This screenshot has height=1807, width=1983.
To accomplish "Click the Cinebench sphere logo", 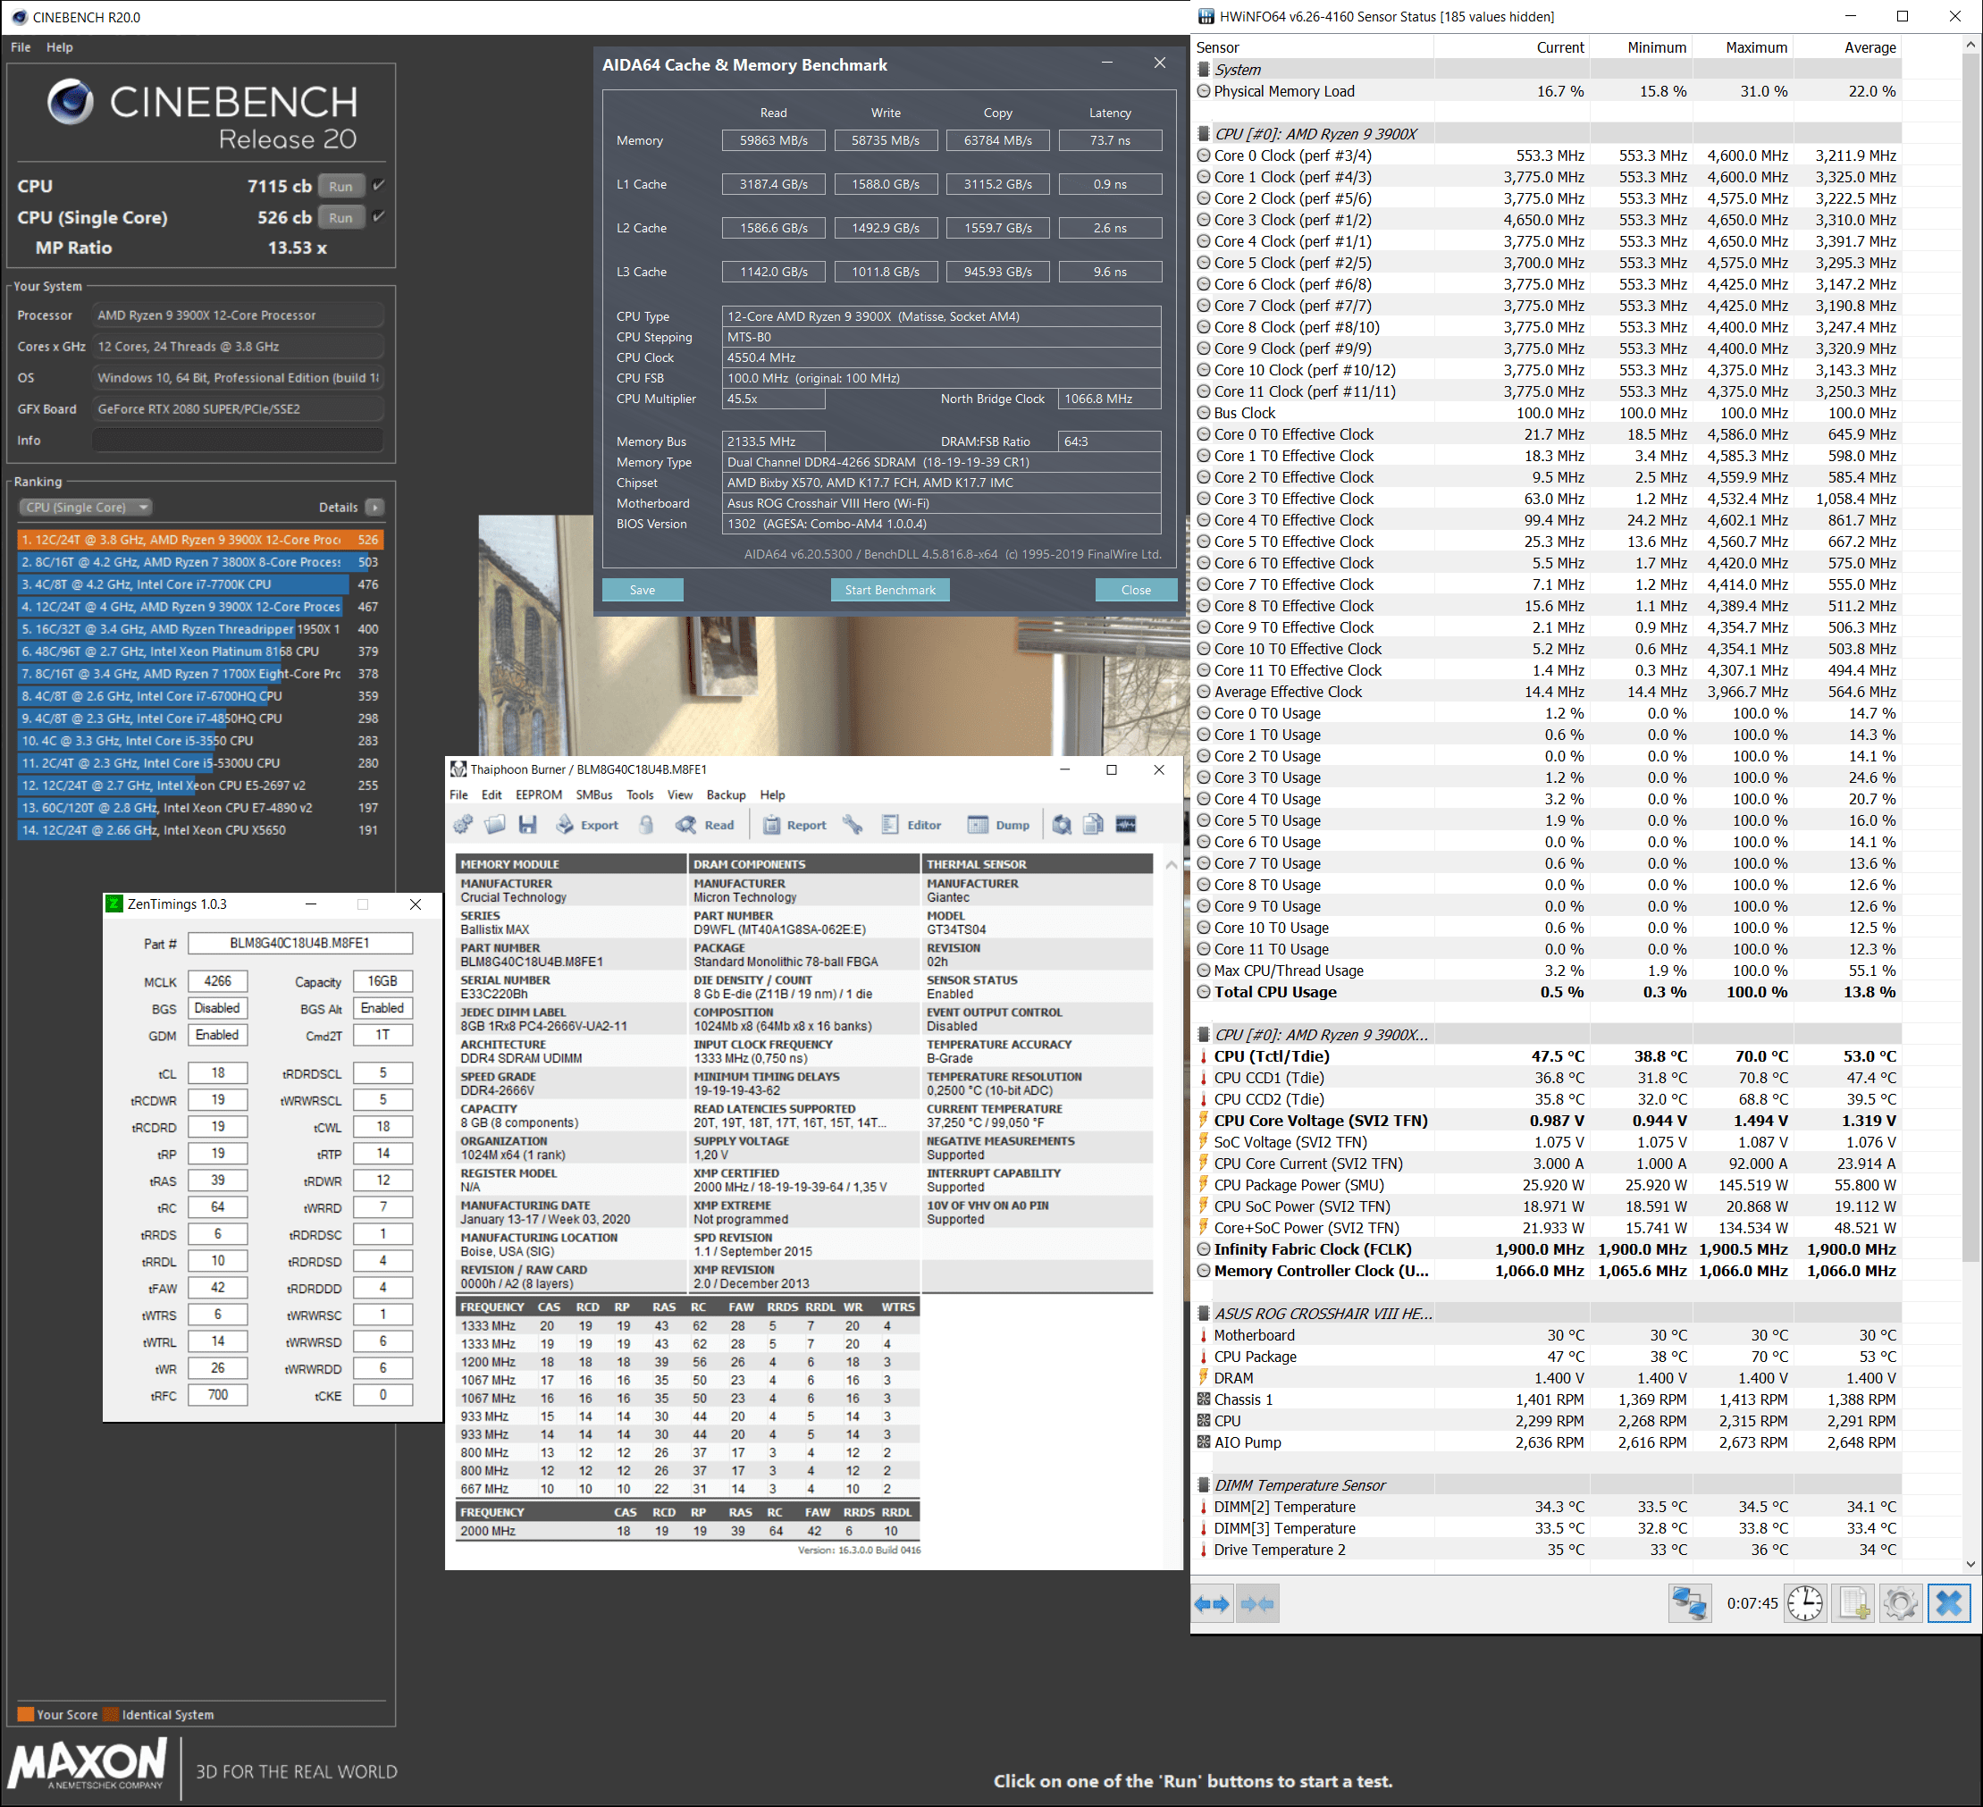I will pos(70,101).
